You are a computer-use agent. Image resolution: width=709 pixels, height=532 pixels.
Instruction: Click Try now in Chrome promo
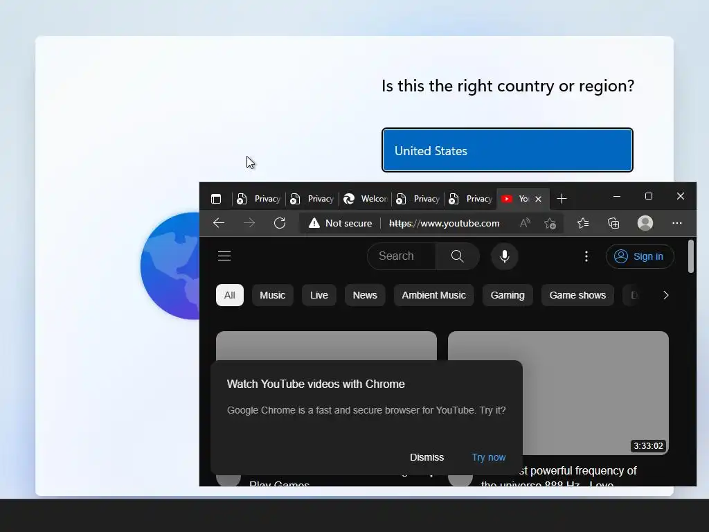pyautogui.click(x=489, y=457)
